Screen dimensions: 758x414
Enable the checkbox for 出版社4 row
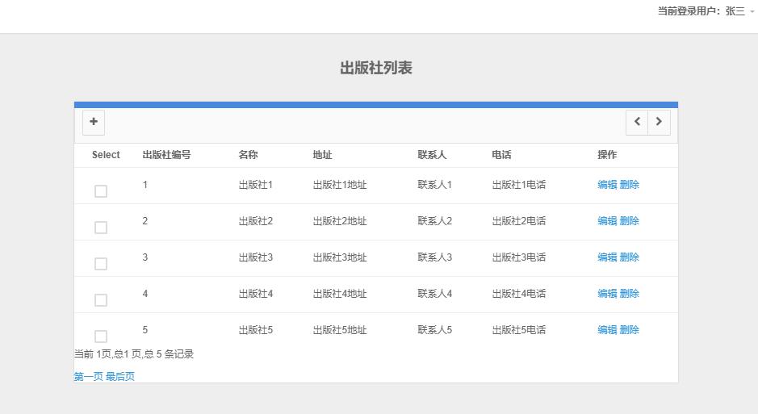pos(101,300)
